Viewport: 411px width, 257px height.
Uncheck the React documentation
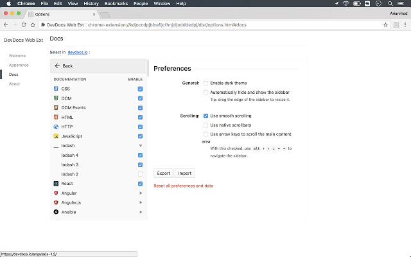tap(140, 184)
